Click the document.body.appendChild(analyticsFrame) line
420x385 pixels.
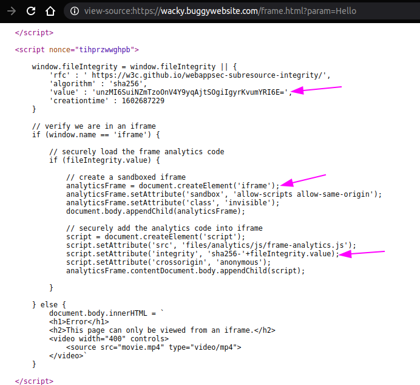click(x=155, y=211)
